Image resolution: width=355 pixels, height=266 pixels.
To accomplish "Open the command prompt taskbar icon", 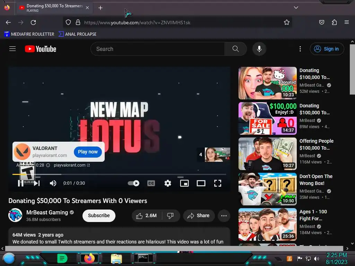I will click(143, 258).
